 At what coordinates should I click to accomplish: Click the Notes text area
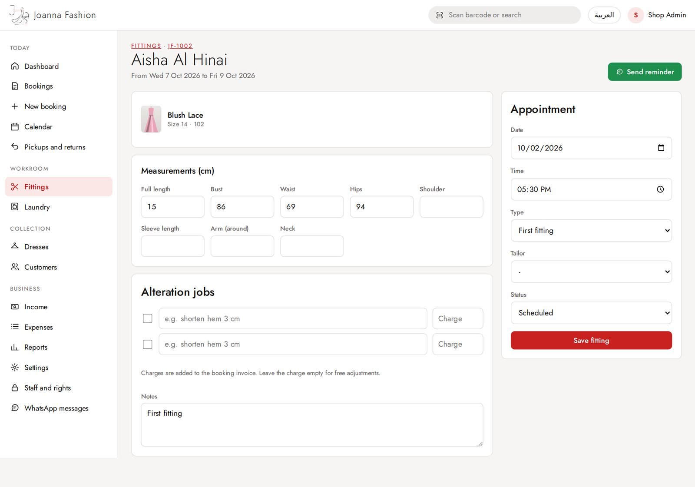(x=312, y=425)
